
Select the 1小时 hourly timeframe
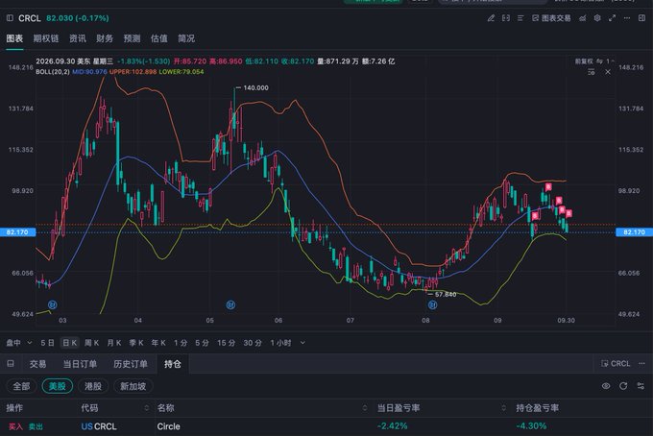280,343
